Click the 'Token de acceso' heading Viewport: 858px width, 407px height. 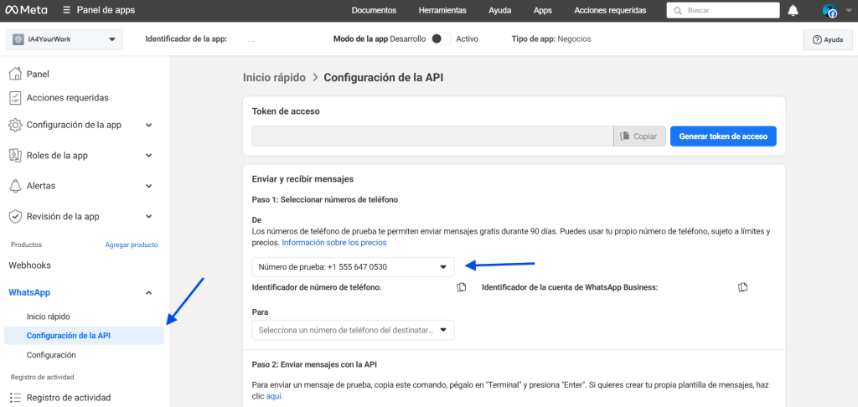point(286,111)
